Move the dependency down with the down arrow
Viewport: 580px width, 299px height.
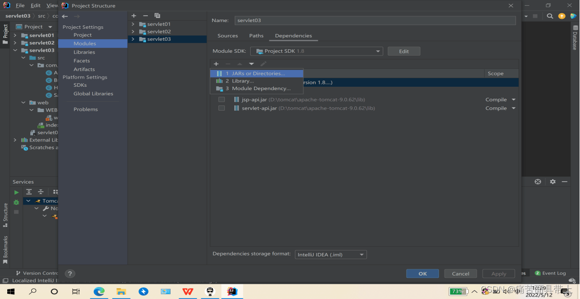pos(251,64)
